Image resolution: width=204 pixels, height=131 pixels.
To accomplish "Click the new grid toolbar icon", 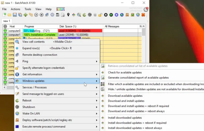I will pos(4,15).
